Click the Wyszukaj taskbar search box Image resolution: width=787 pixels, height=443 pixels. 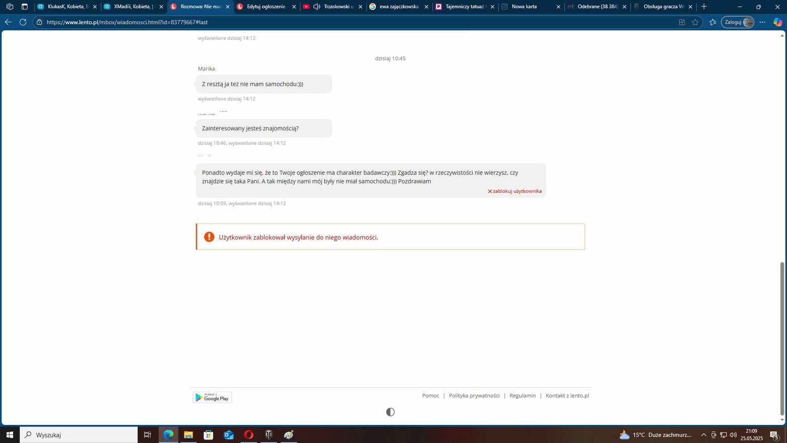tap(79, 434)
